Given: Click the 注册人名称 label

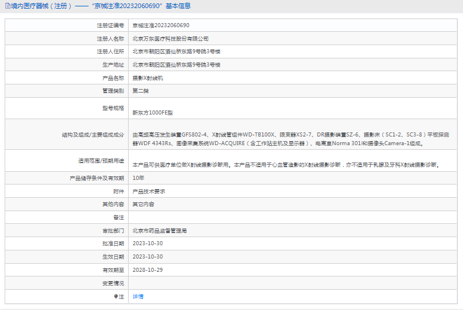Looking at the screenshot, I should [111, 39].
